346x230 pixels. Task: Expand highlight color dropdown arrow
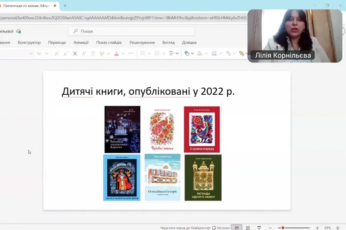108,54
